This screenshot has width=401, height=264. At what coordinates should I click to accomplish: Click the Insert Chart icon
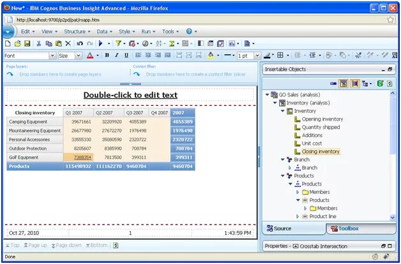tap(232, 43)
